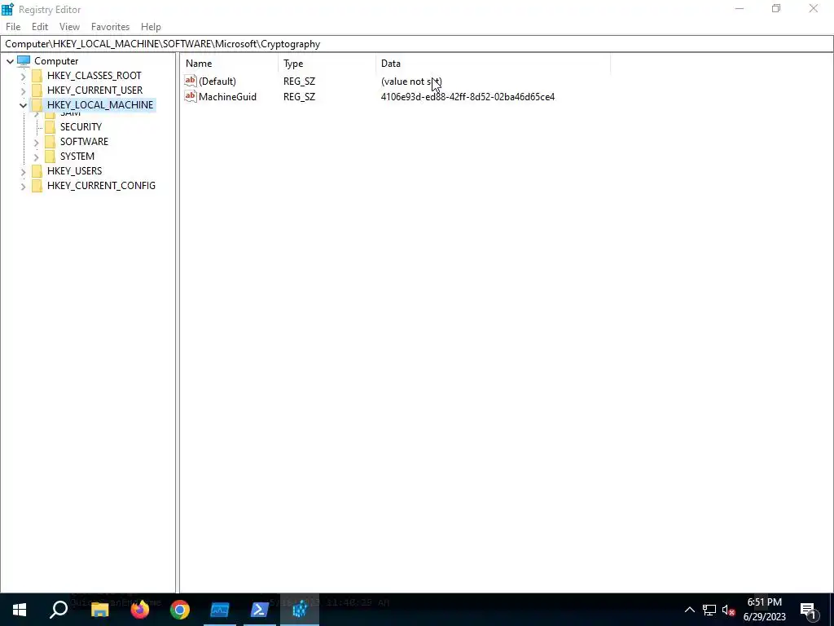Click the registry path address bar
Image resolution: width=834 pixels, height=626 pixels.
[417, 44]
